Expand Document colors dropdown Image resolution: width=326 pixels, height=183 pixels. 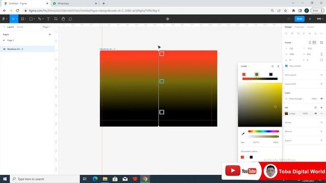click(250, 151)
